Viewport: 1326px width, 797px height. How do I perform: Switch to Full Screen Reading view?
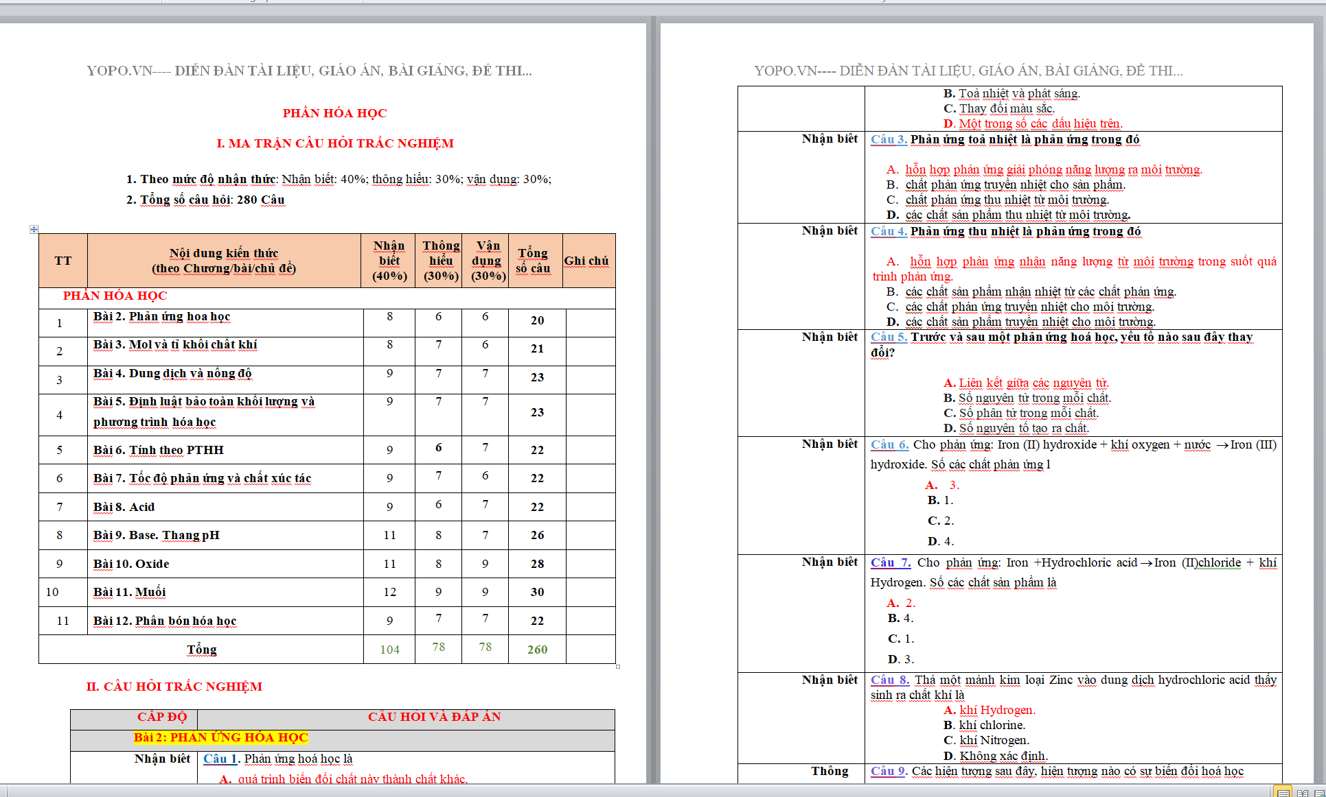pyautogui.click(x=1302, y=793)
